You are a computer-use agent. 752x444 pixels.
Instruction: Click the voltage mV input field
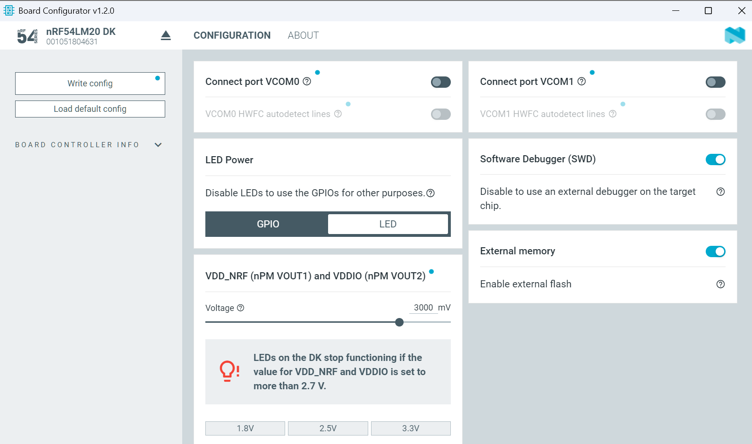(423, 308)
